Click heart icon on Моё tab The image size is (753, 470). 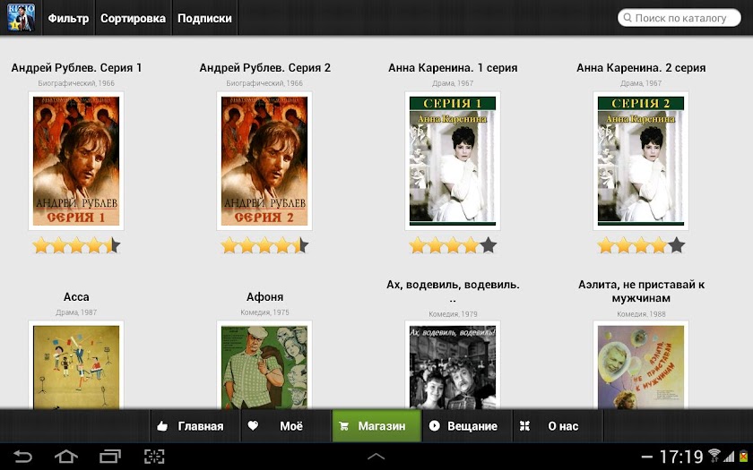pos(253,425)
